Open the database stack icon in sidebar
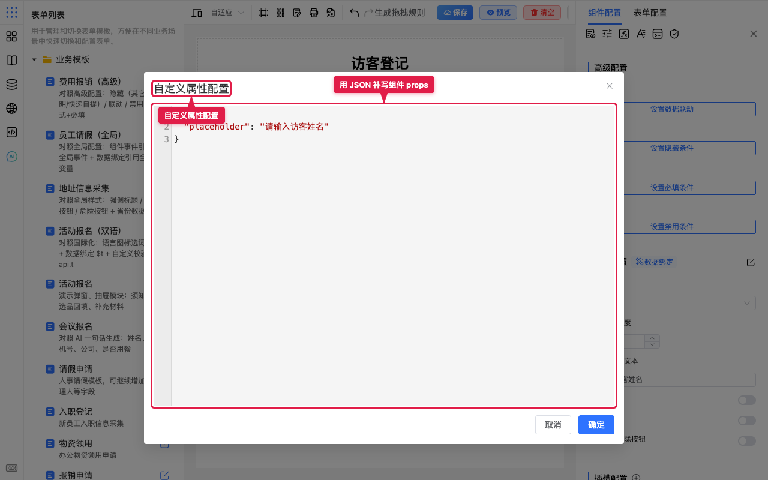The height and width of the screenshot is (480, 768). pos(11,85)
